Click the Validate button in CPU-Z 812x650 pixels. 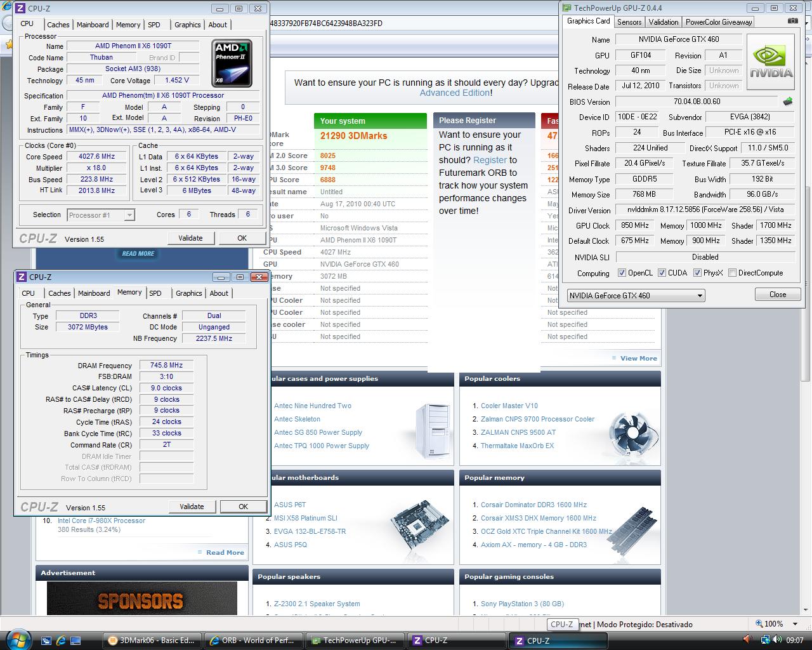(x=191, y=237)
